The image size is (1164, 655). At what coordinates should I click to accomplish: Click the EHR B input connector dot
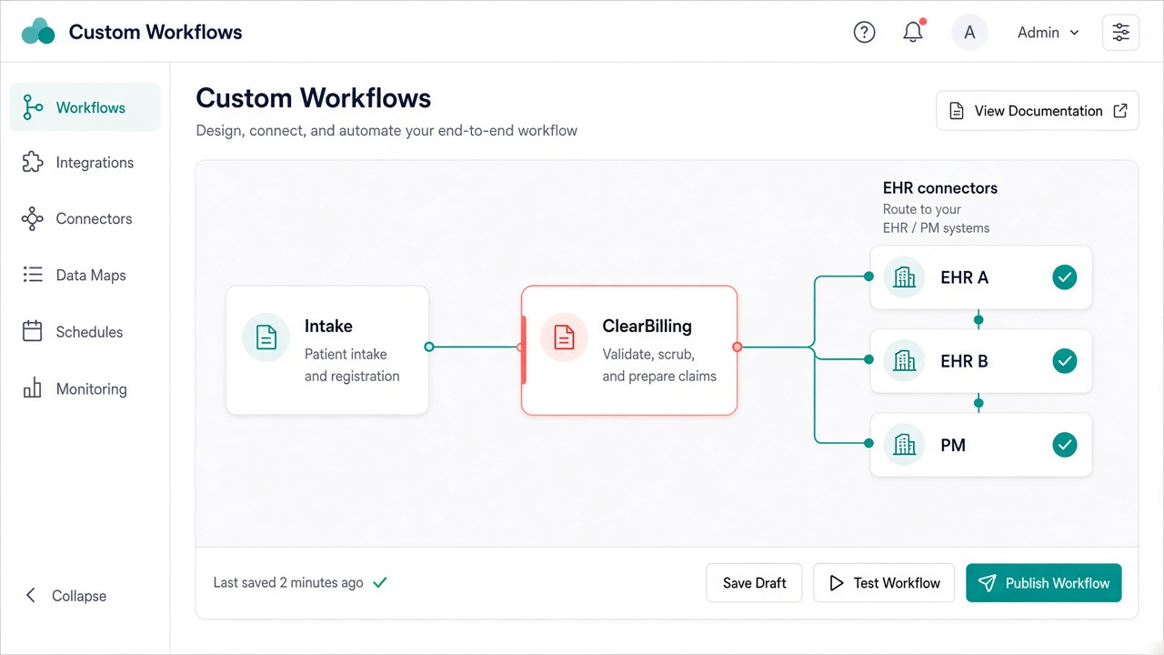click(869, 359)
